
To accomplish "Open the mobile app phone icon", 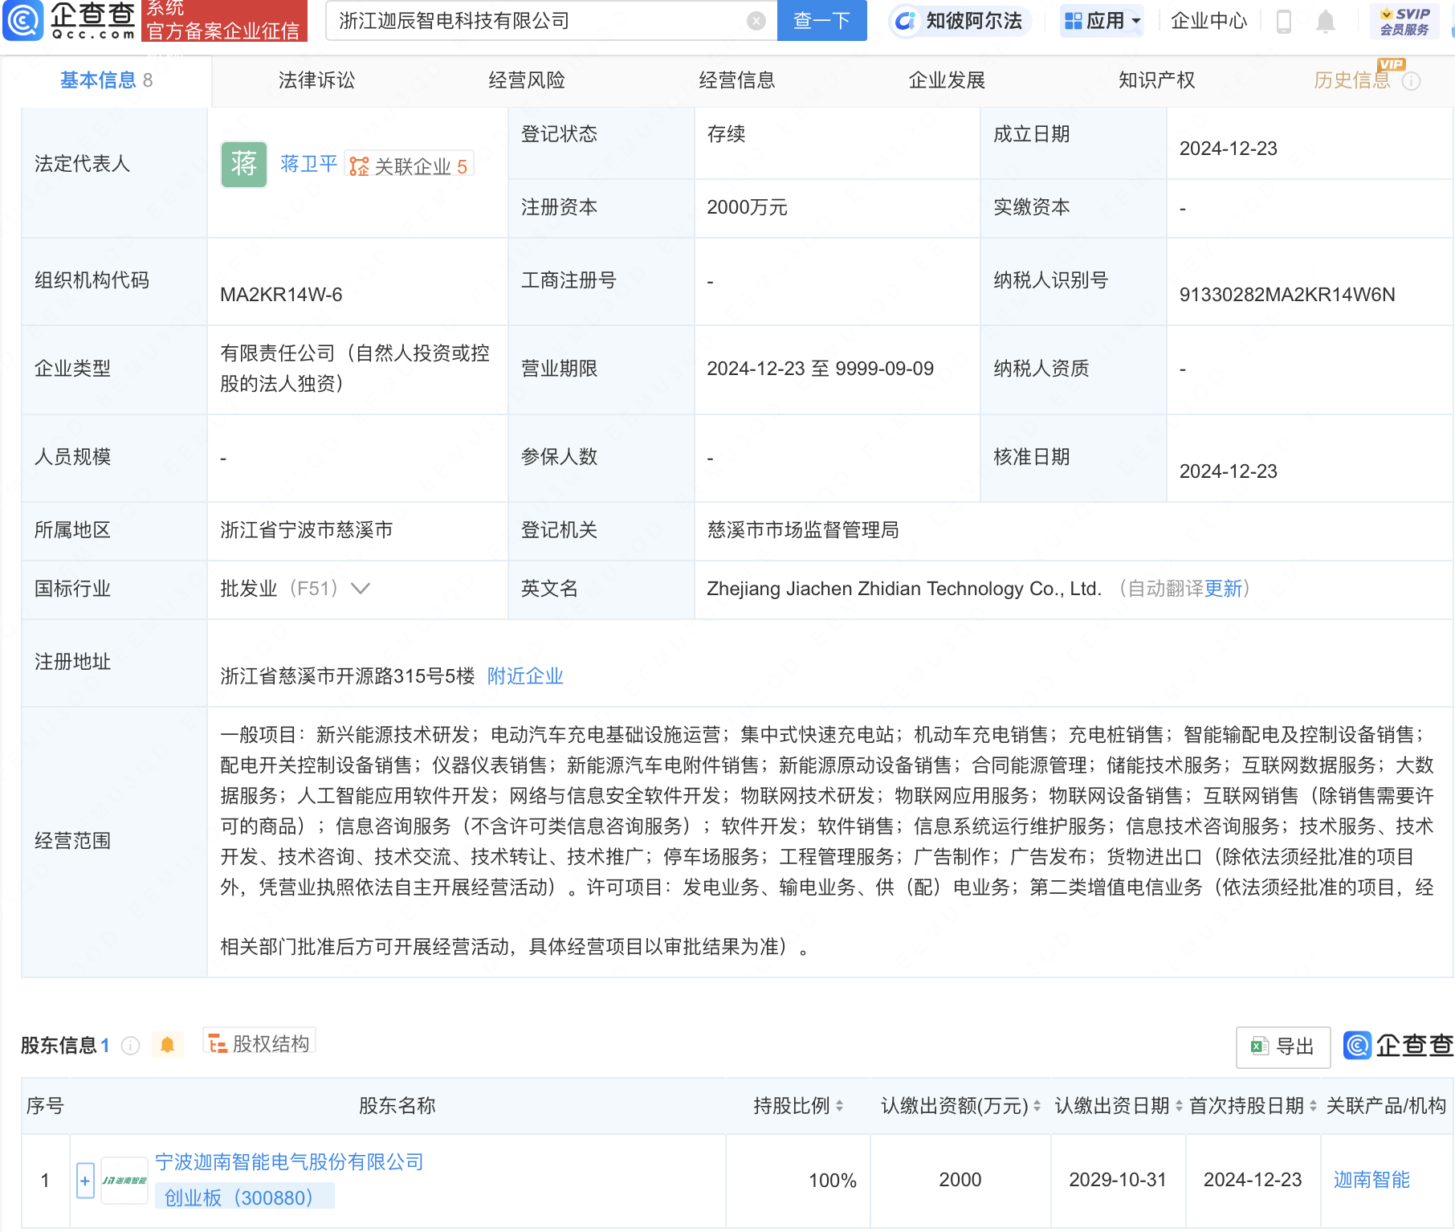I will point(1283,21).
